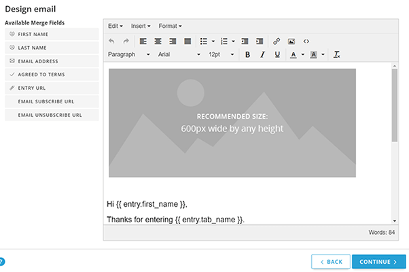The image size is (409, 272).
Task: Open the Format menu
Action: tap(170, 26)
